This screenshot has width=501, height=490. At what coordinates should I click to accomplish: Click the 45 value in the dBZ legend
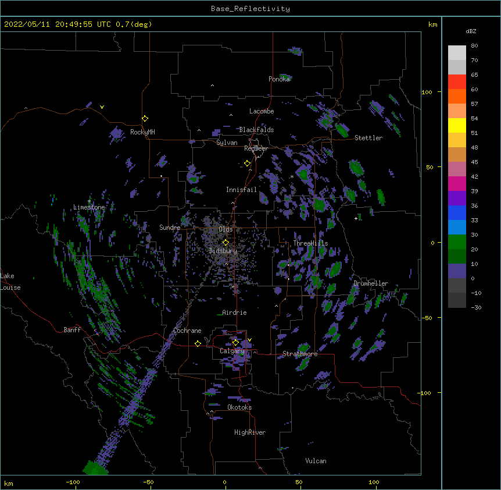(474, 162)
